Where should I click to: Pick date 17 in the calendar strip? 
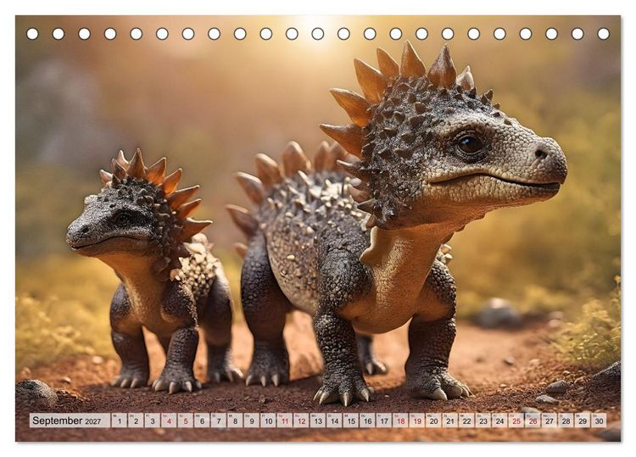click(x=384, y=421)
